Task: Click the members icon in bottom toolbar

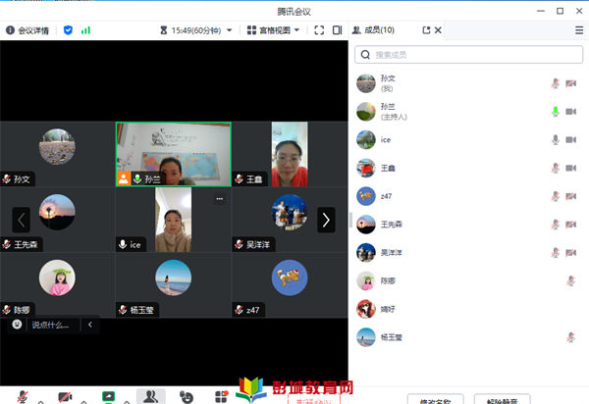Action: (150, 396)
